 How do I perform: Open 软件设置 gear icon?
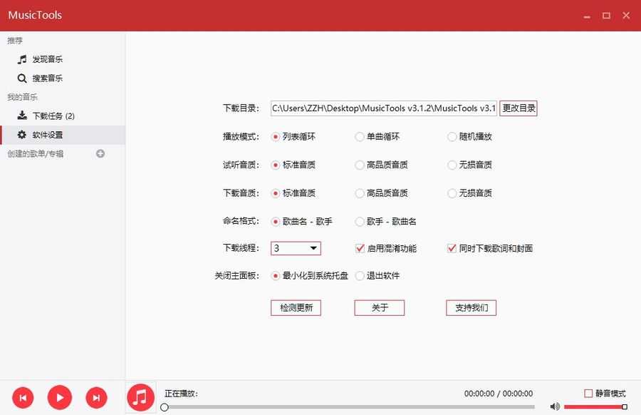click(x=22, y=135)
